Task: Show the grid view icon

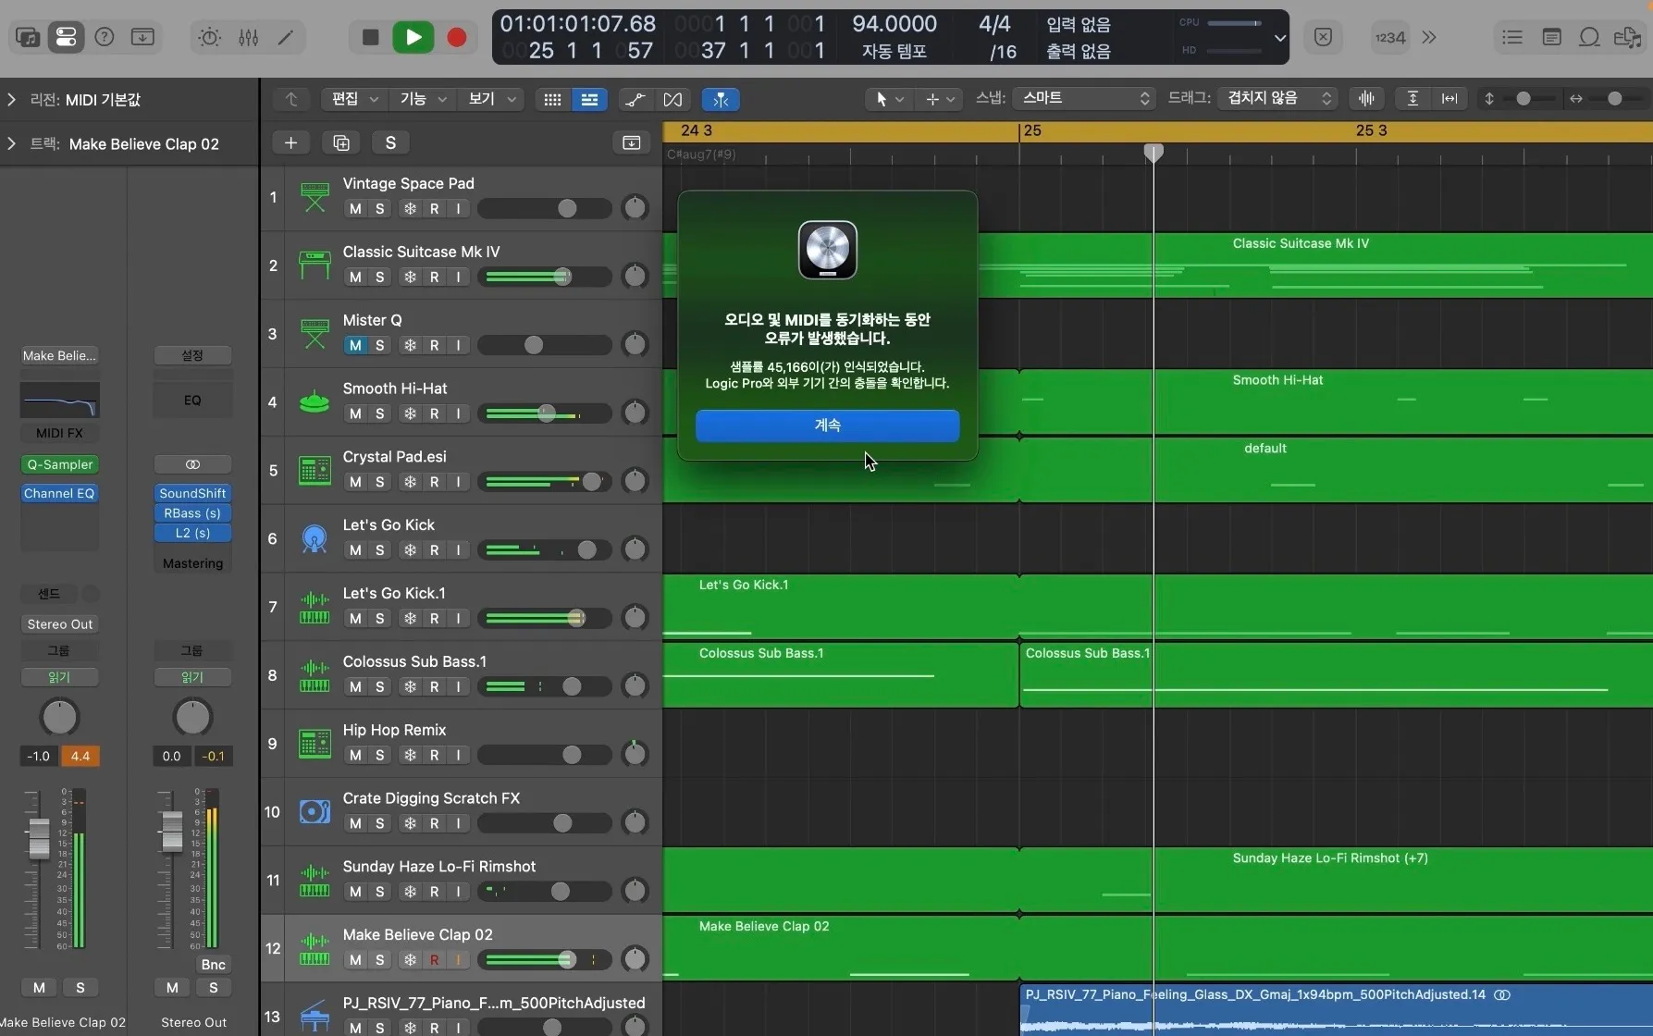Action: tap(552, 99)
